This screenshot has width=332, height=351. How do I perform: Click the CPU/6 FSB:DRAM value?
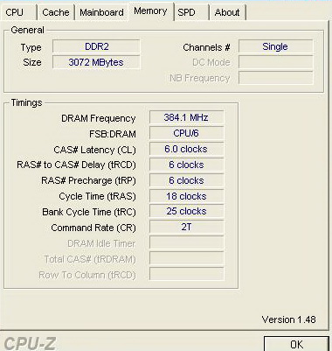186,133
